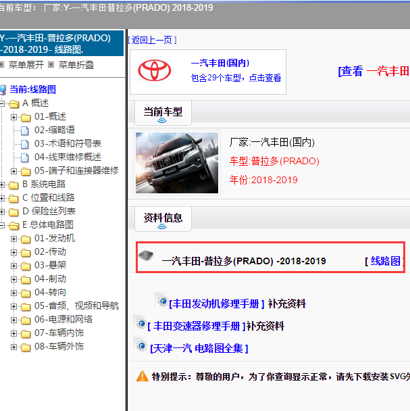Click the folder icon for 05-端子和连接器维修
Screen dimensions: 410x411
click(26, 172)
